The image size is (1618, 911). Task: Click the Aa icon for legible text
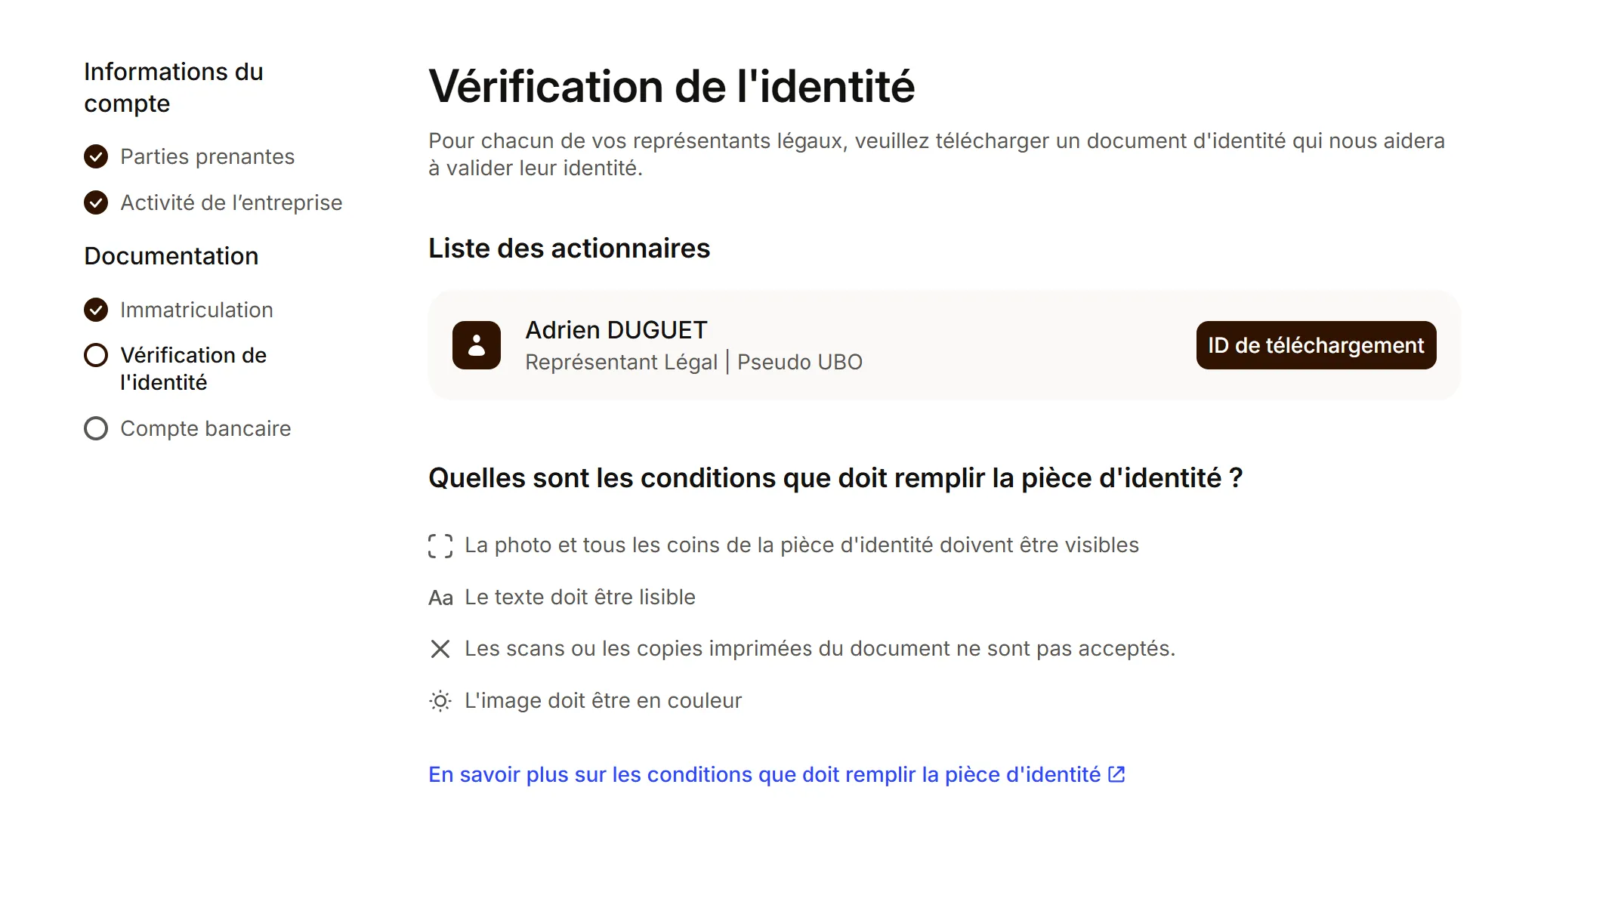[x=440, y=598]
